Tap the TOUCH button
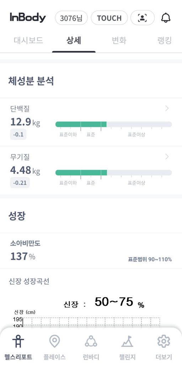This screenshot has width=182, height=369. click(109, 18)
